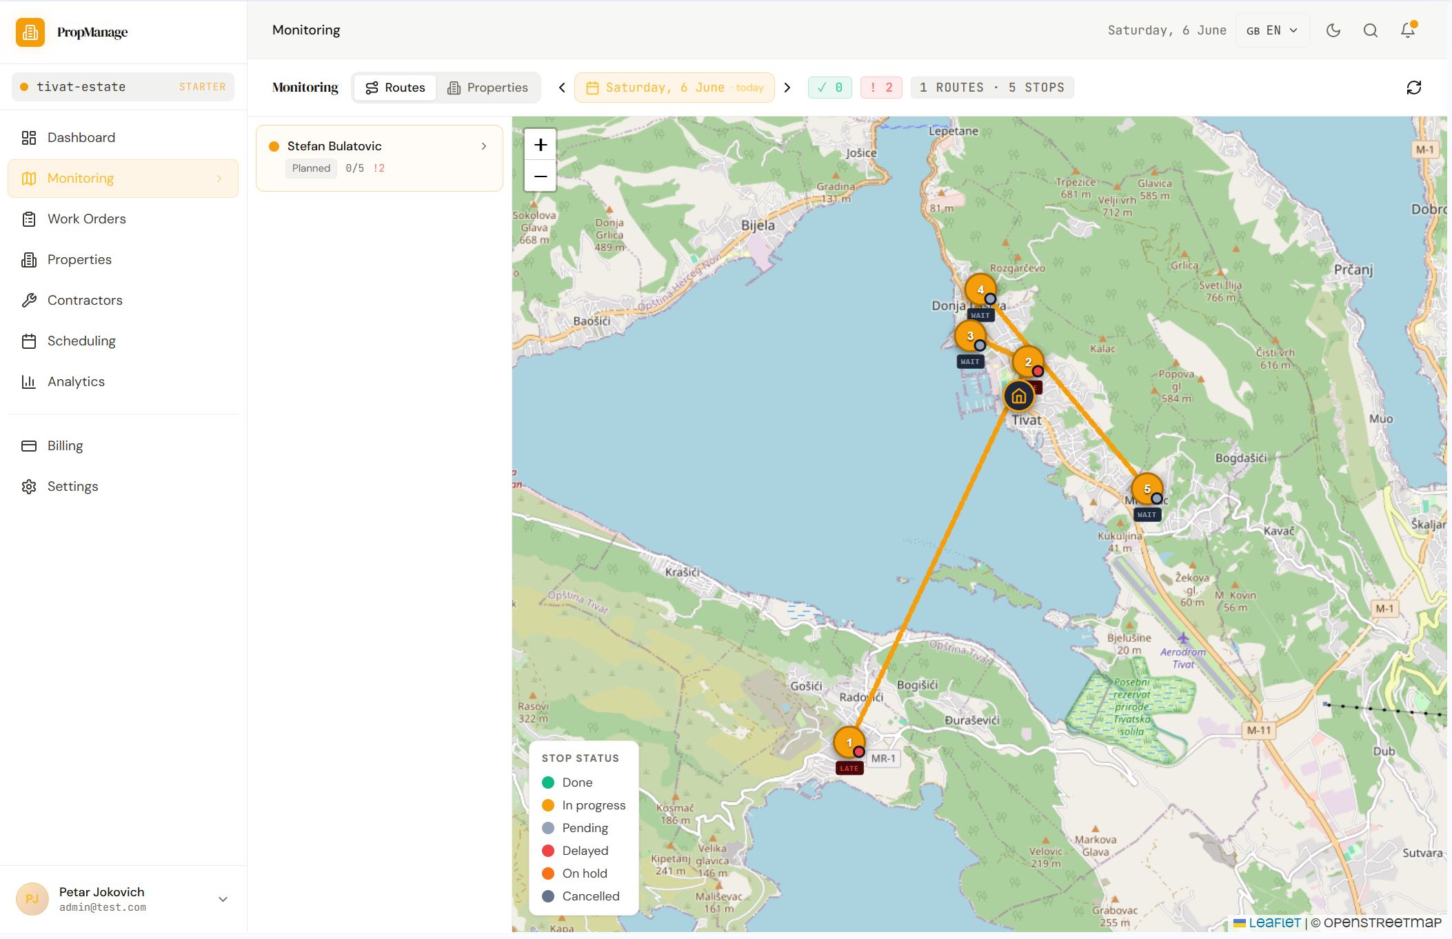Open the Billing page
Viewport: 1452px width, 939px height.
click(123, 446)
